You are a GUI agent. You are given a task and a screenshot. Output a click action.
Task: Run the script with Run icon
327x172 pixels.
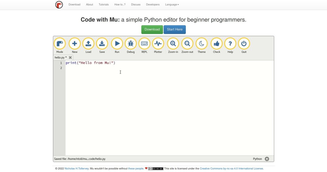coord(117,44)
